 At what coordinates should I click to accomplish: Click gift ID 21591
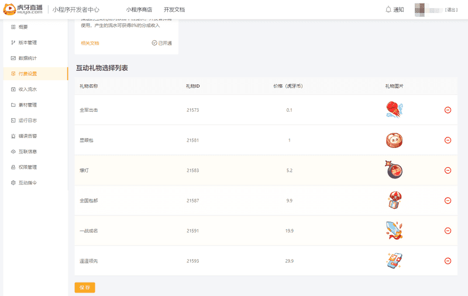click(x=193, y=230)
